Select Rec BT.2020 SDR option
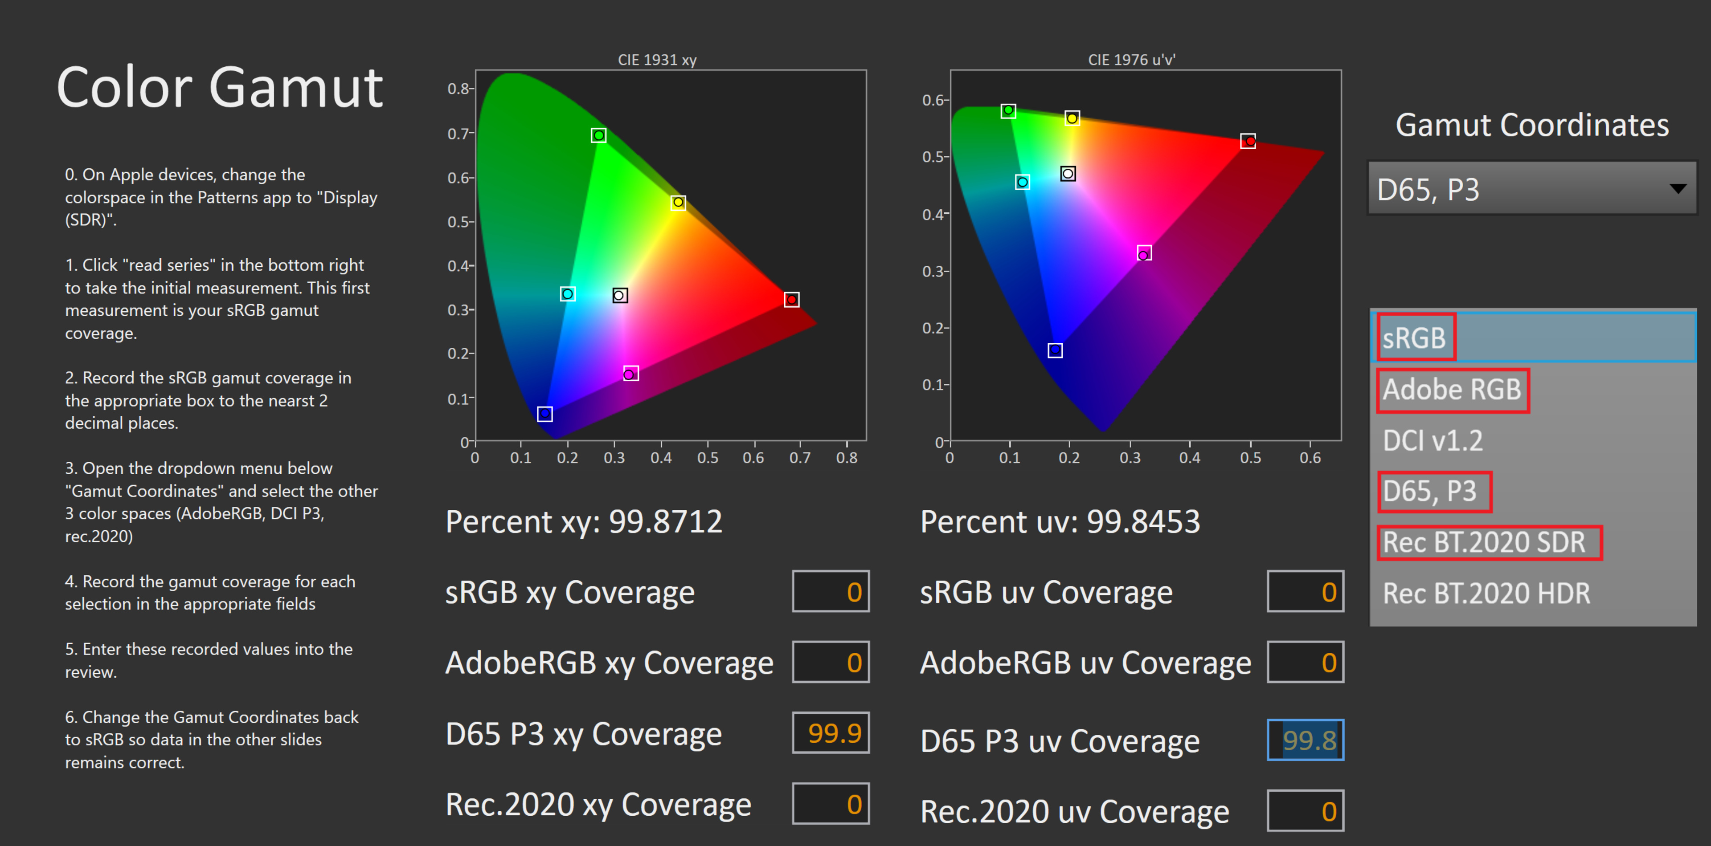 coord(1485,543)
